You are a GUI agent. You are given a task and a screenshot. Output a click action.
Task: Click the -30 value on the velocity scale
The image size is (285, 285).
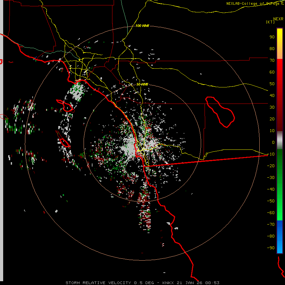coord(271,178)
